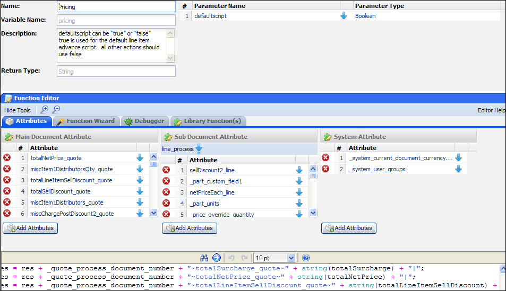Open help with blue question mark icon
This screenshot has width=506, height=291.
click(306, 258)
